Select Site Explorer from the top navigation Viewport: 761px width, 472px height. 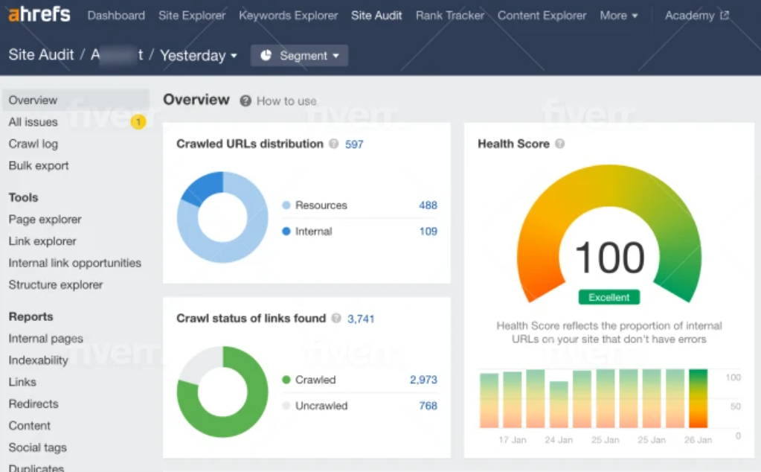191,15
